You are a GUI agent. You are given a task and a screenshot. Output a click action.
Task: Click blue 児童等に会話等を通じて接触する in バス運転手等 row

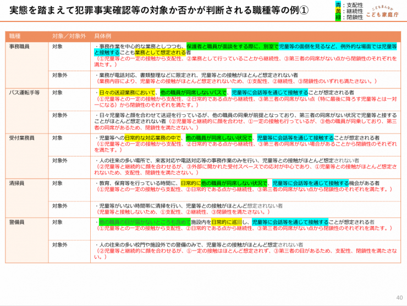coord(269,93)
